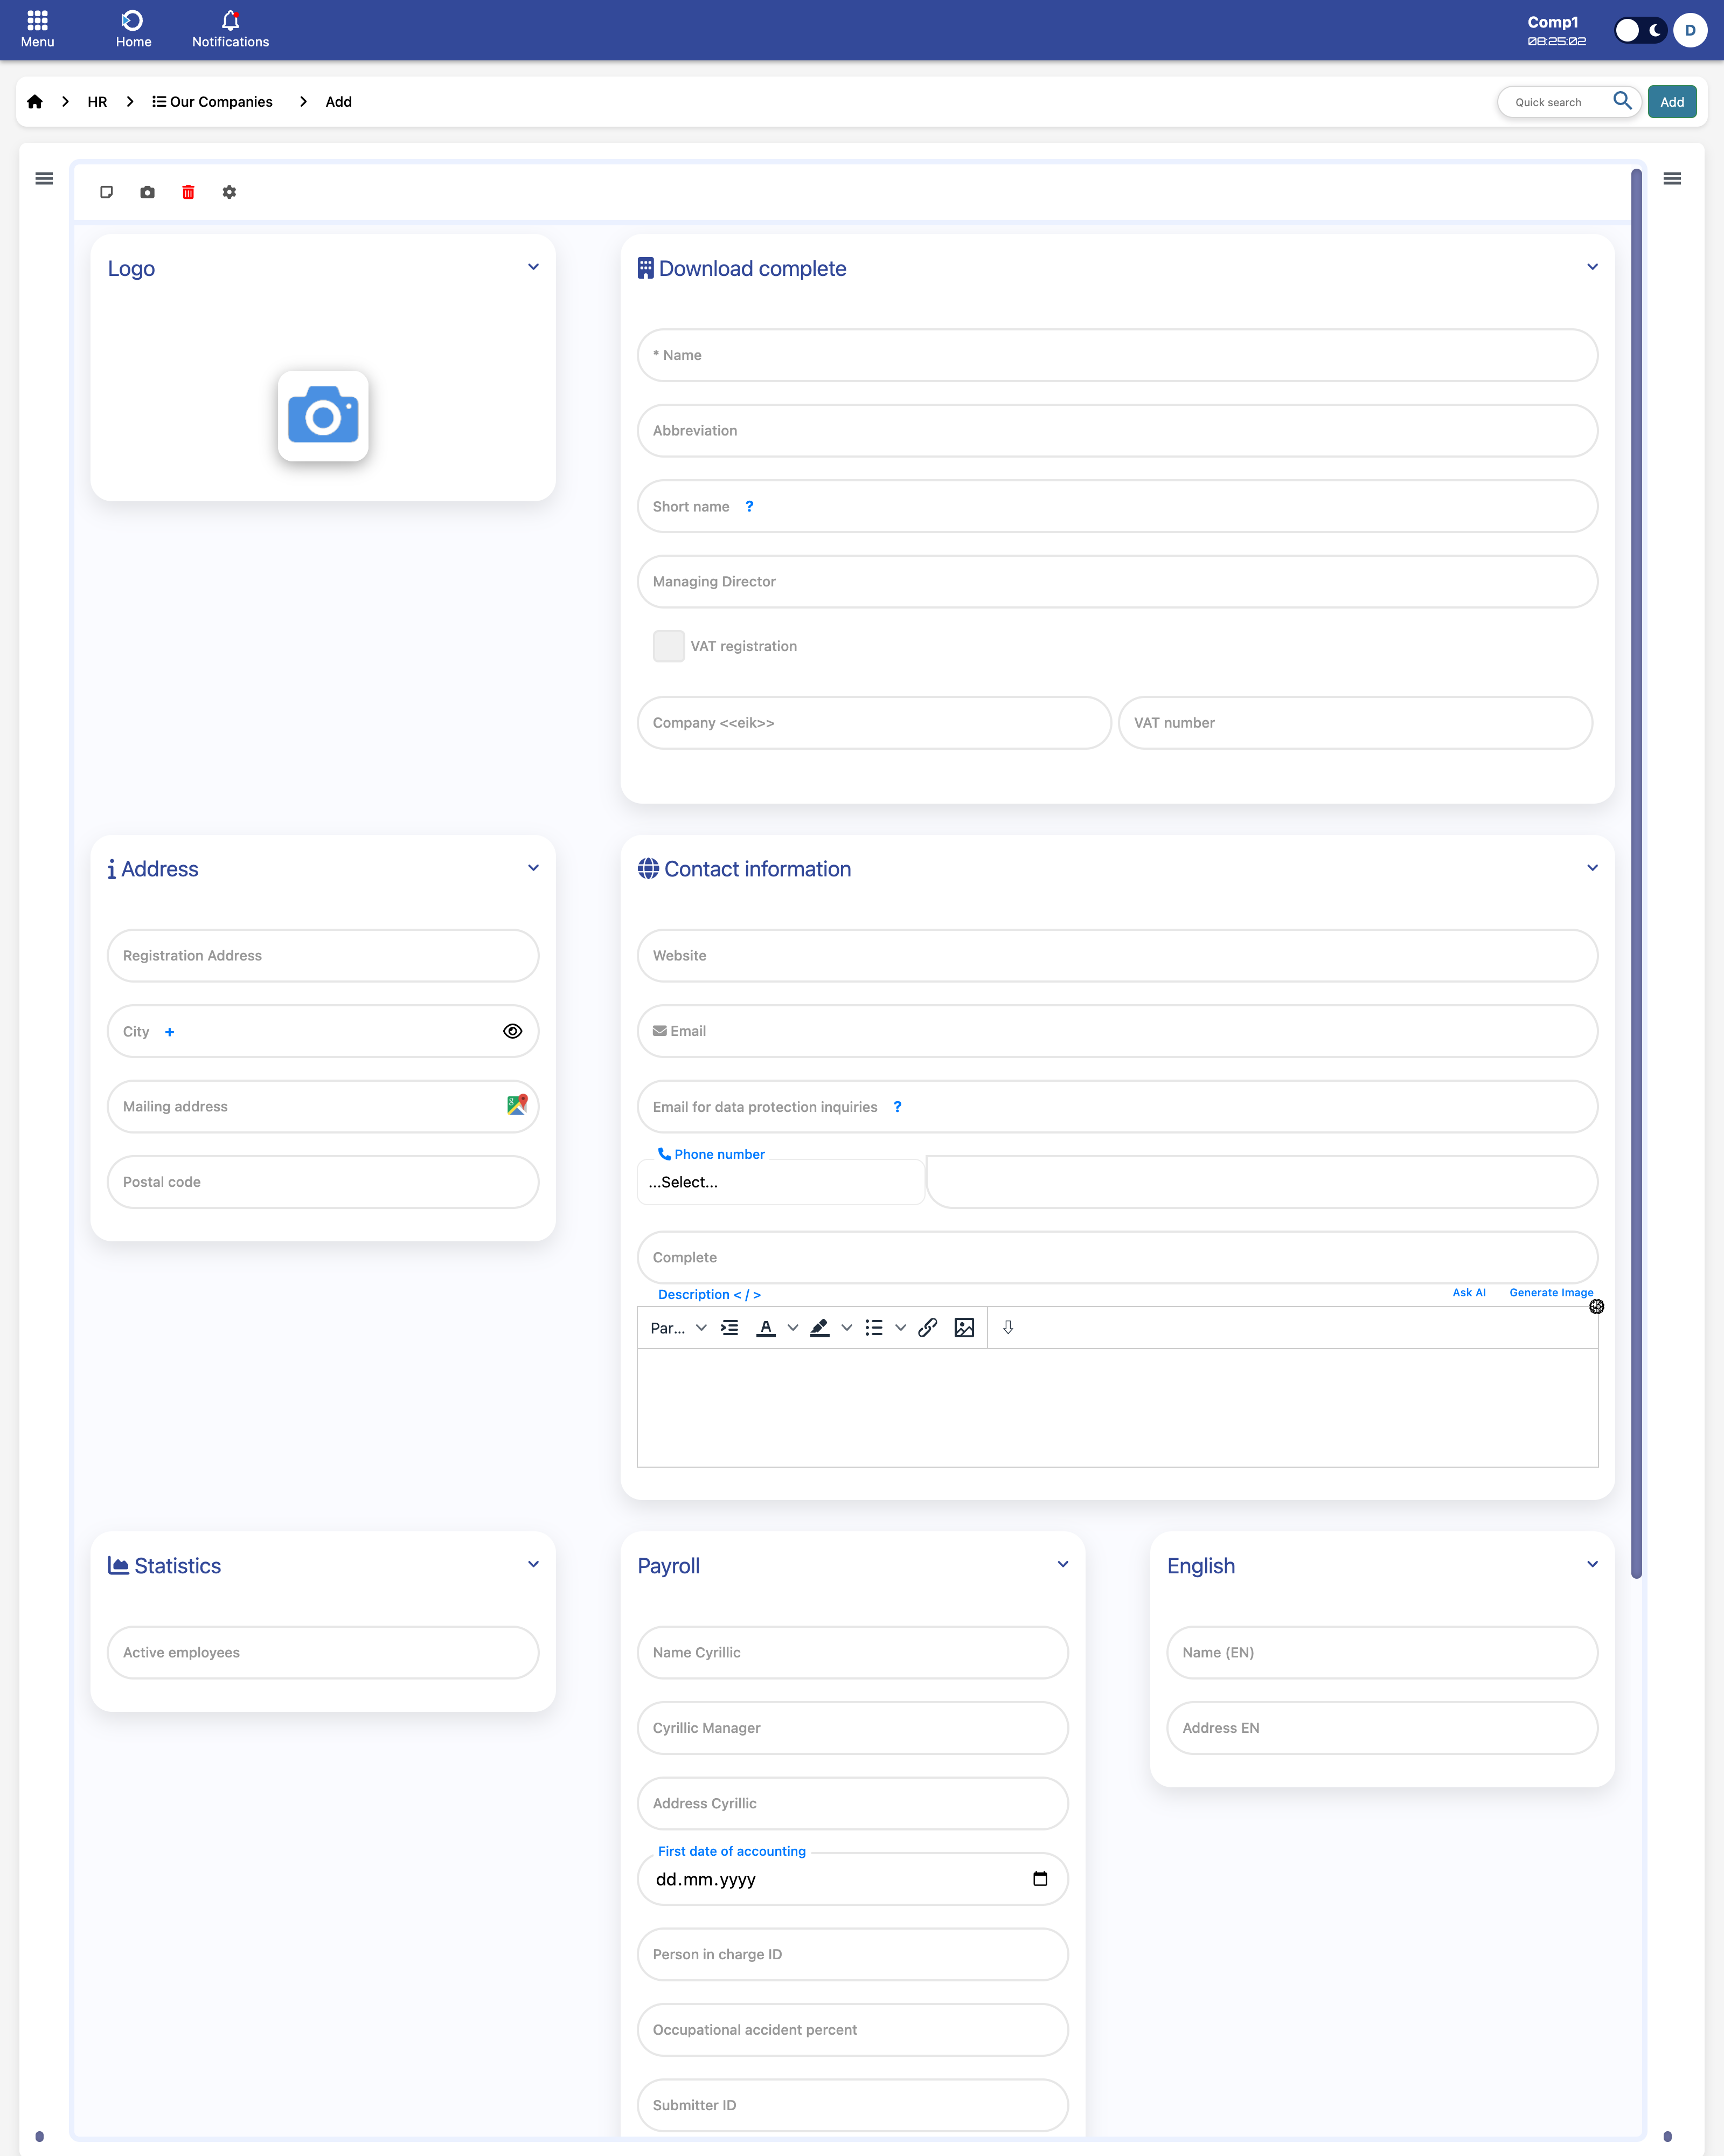Click the home breadcrumb icon
Image resolution: width=1724 pixels, height=2156 pixels.
pyautogui.click(x=35, y=102)
